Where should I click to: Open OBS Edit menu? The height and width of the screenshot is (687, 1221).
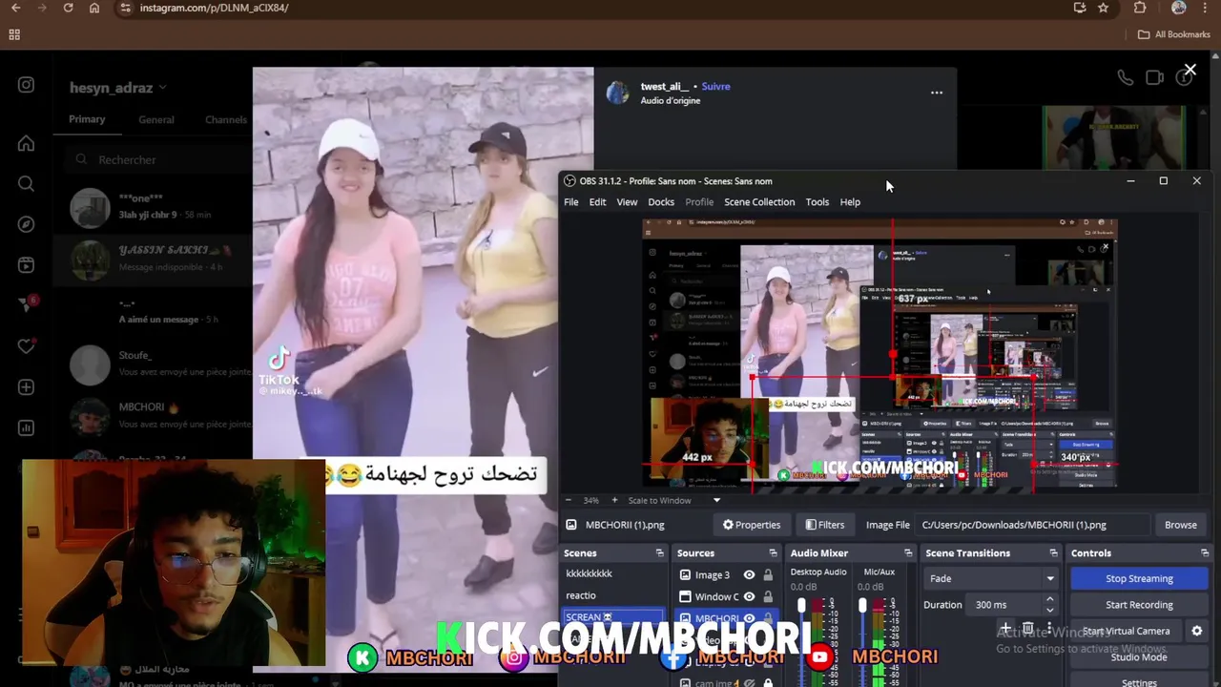tap(597, 202)
